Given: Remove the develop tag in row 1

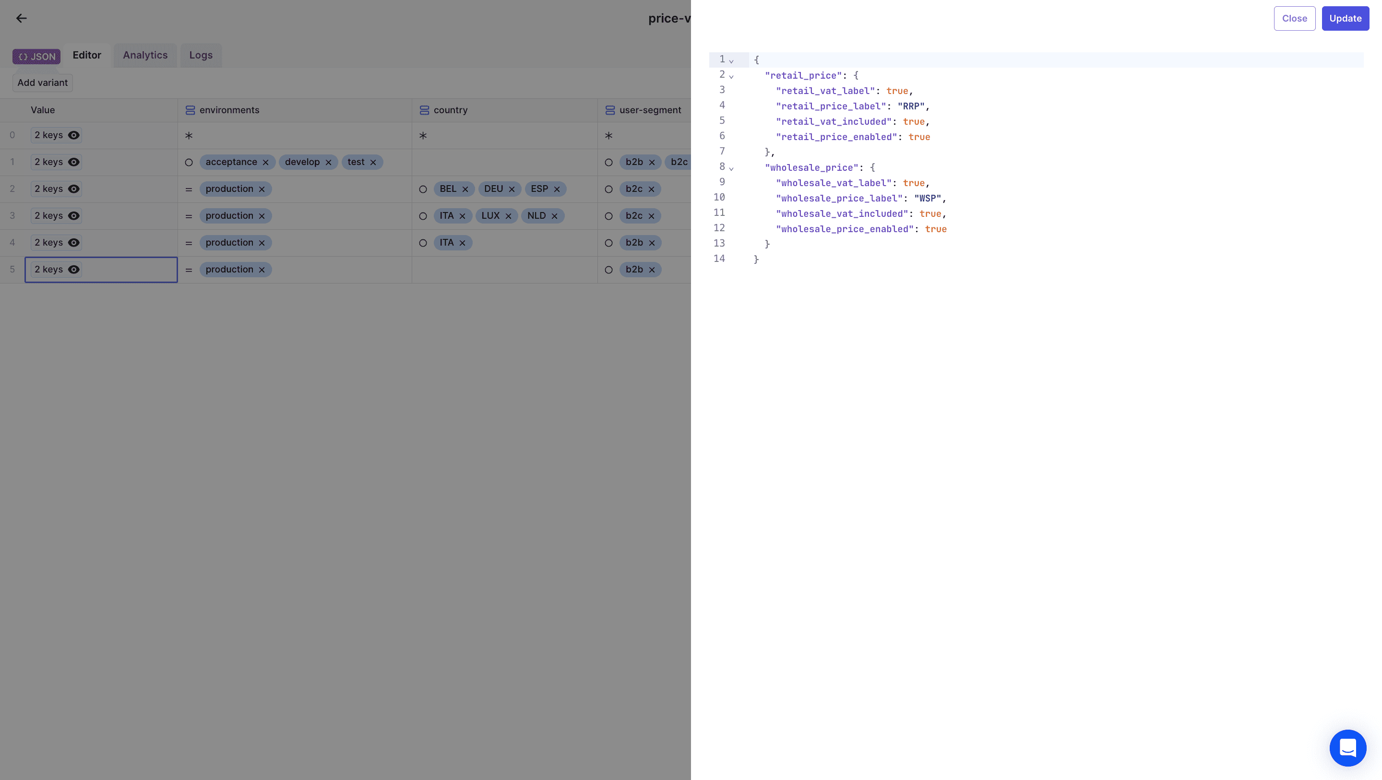Looking at the screenshot, I should (328, 163).
